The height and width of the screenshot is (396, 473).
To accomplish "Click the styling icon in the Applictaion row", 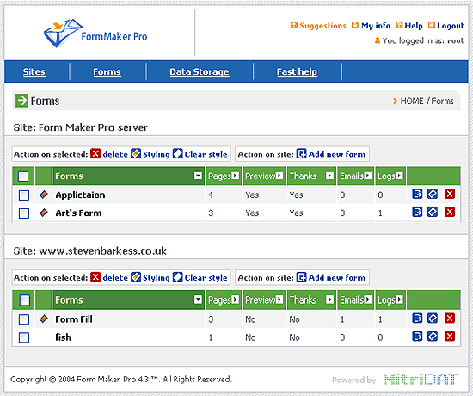I will pyautogui.click(x=433, y=194).
